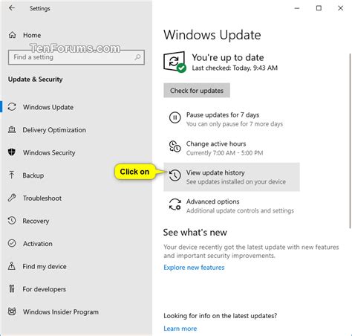The image size is (352, 336).
Task: Click 'Currently 7:00 AM - 5:00 PM' text
Action: [x=224, y=153]
